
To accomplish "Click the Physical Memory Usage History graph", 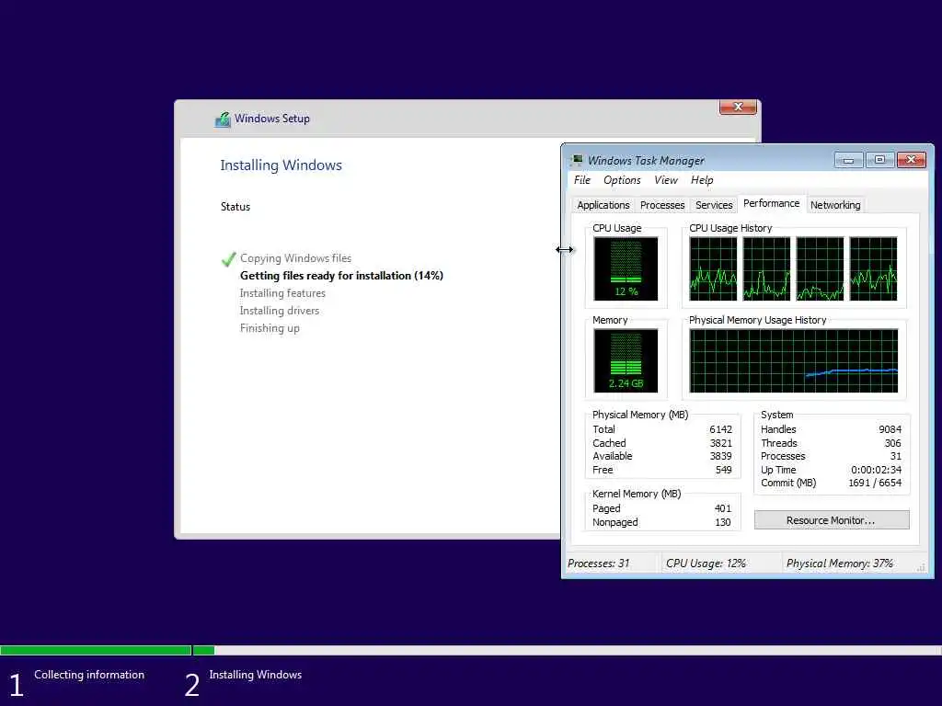I will (x=794, y=360).
